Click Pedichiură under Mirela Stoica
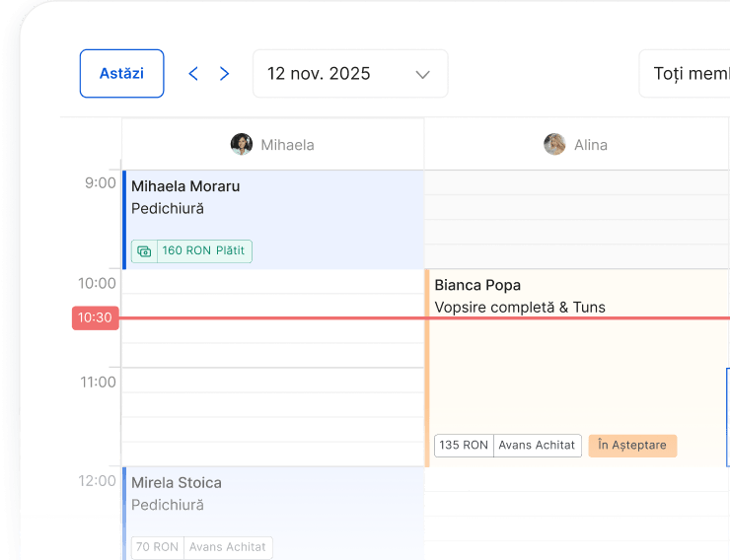Image resolution: width=730 pixels, height=560 pixels. coord(167,505)
